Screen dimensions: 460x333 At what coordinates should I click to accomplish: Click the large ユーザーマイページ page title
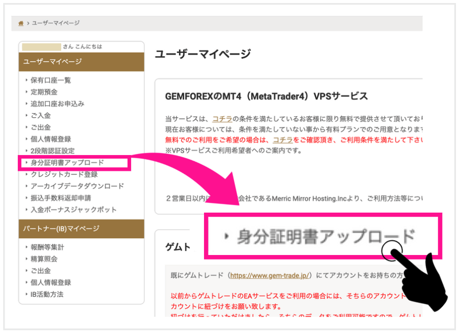point(203,54)
